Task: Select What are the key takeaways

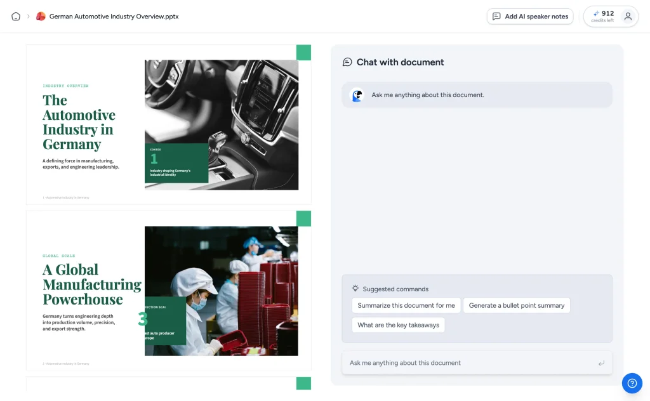Action: pyautogui.click(x=398, y=325)
